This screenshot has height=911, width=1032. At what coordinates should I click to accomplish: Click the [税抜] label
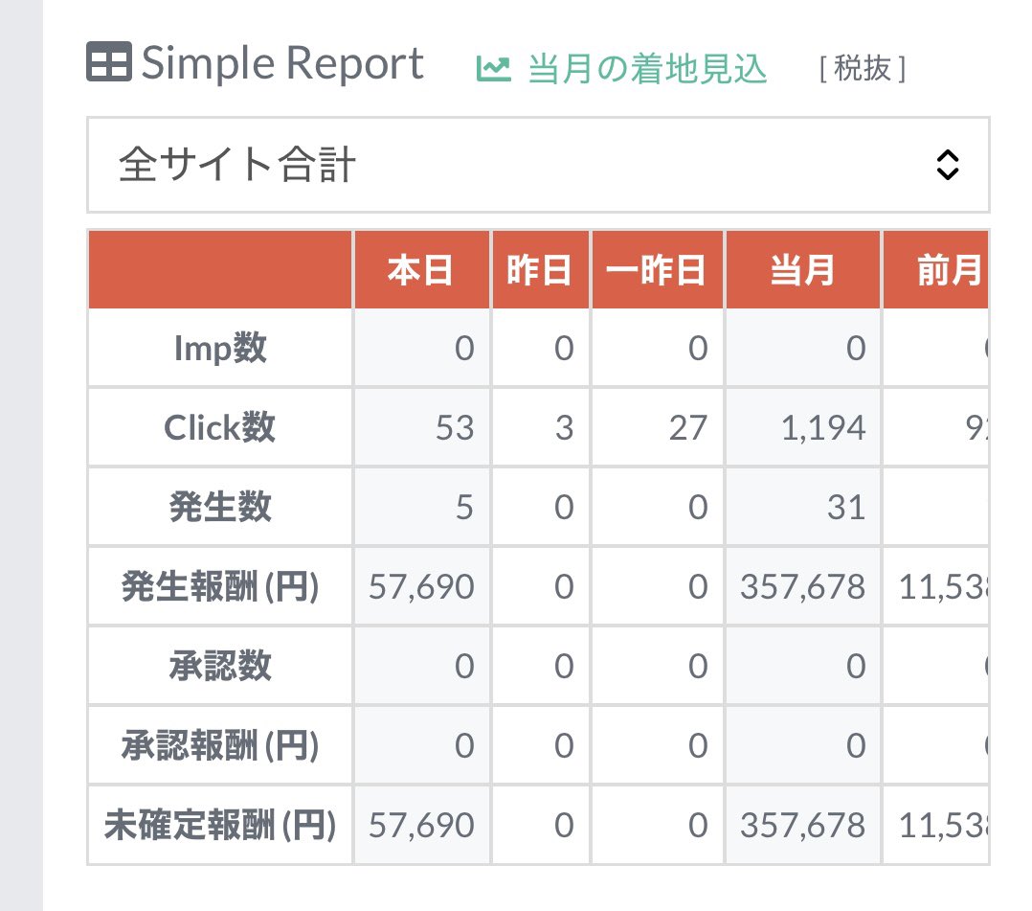863,69
